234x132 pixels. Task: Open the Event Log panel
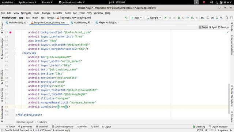tap(199, 126)
